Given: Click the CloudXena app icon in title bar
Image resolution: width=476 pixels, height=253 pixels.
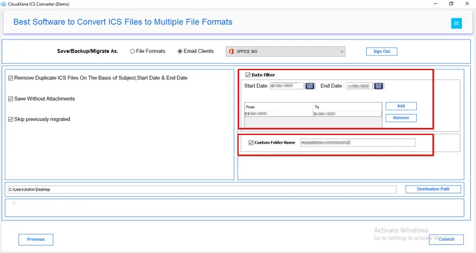Looking at the screenshot, I should 3,4.
